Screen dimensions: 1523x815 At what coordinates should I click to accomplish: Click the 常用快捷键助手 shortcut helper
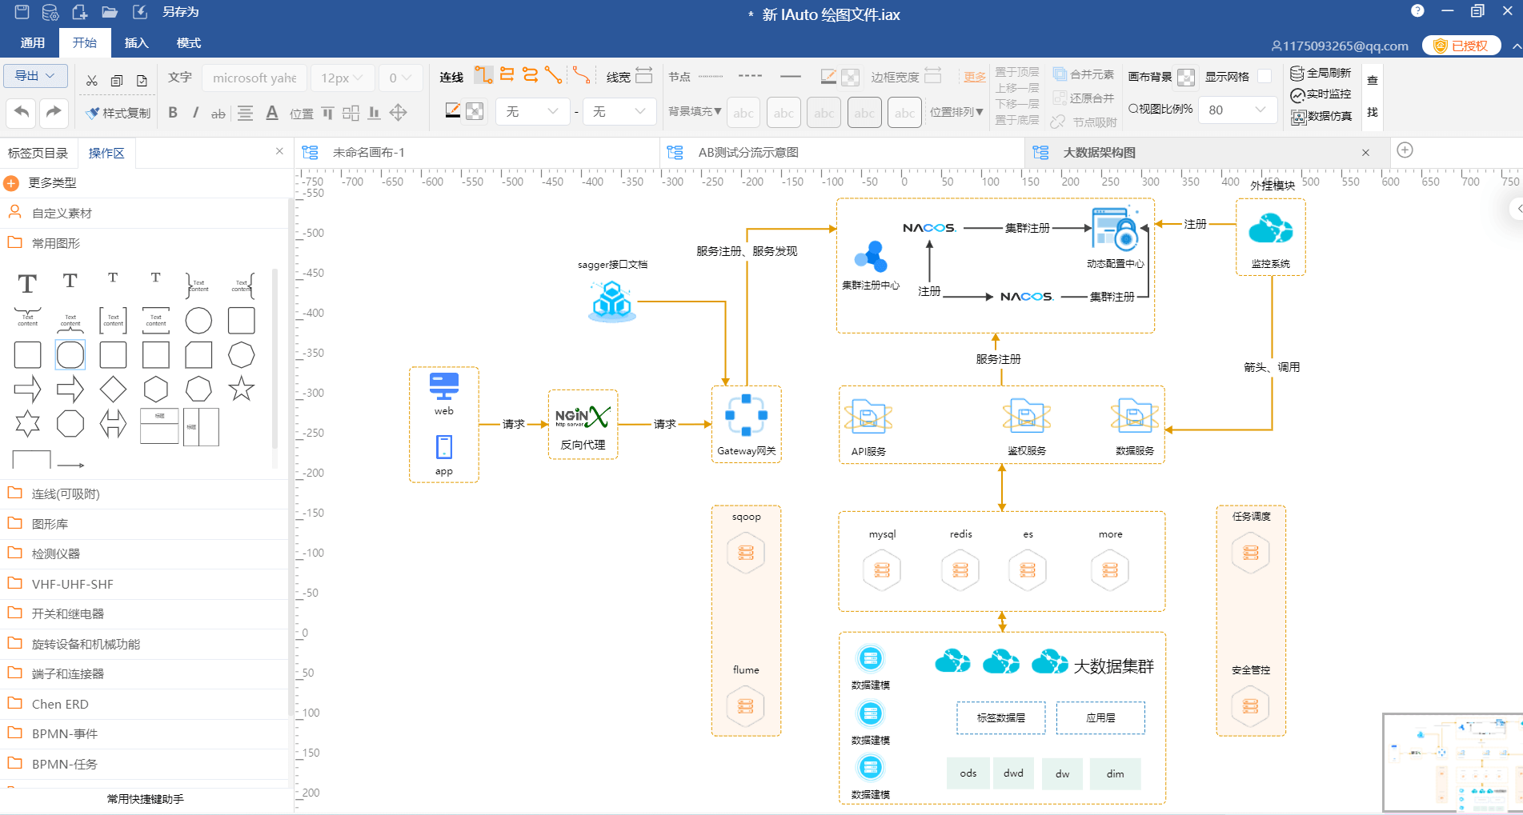(146, 799)
